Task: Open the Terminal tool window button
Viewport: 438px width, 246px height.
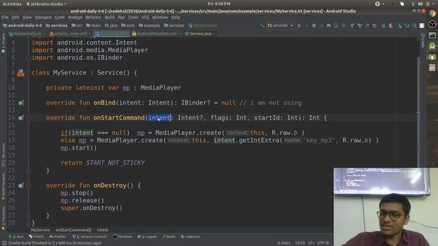Action: [x=122, y=236]
